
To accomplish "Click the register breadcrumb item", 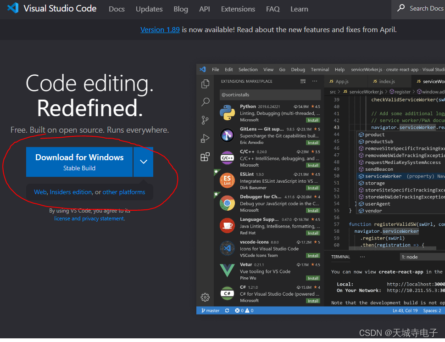I will click(400, 92).
